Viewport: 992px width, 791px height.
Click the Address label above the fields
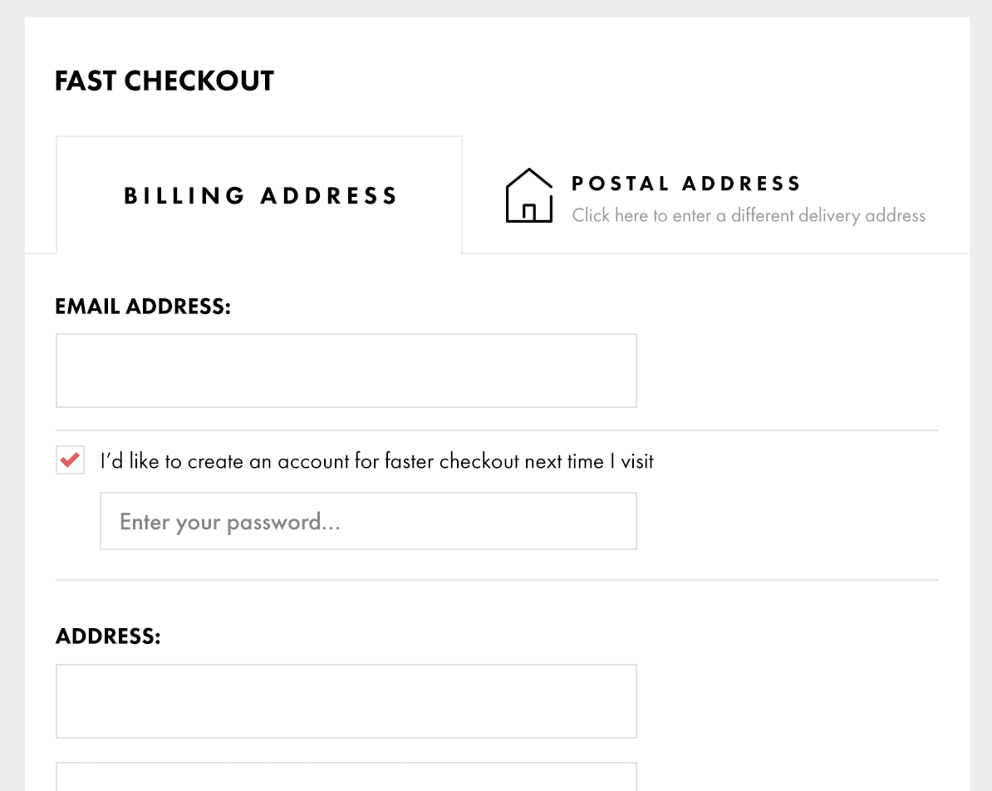click(x=108, y=636)
